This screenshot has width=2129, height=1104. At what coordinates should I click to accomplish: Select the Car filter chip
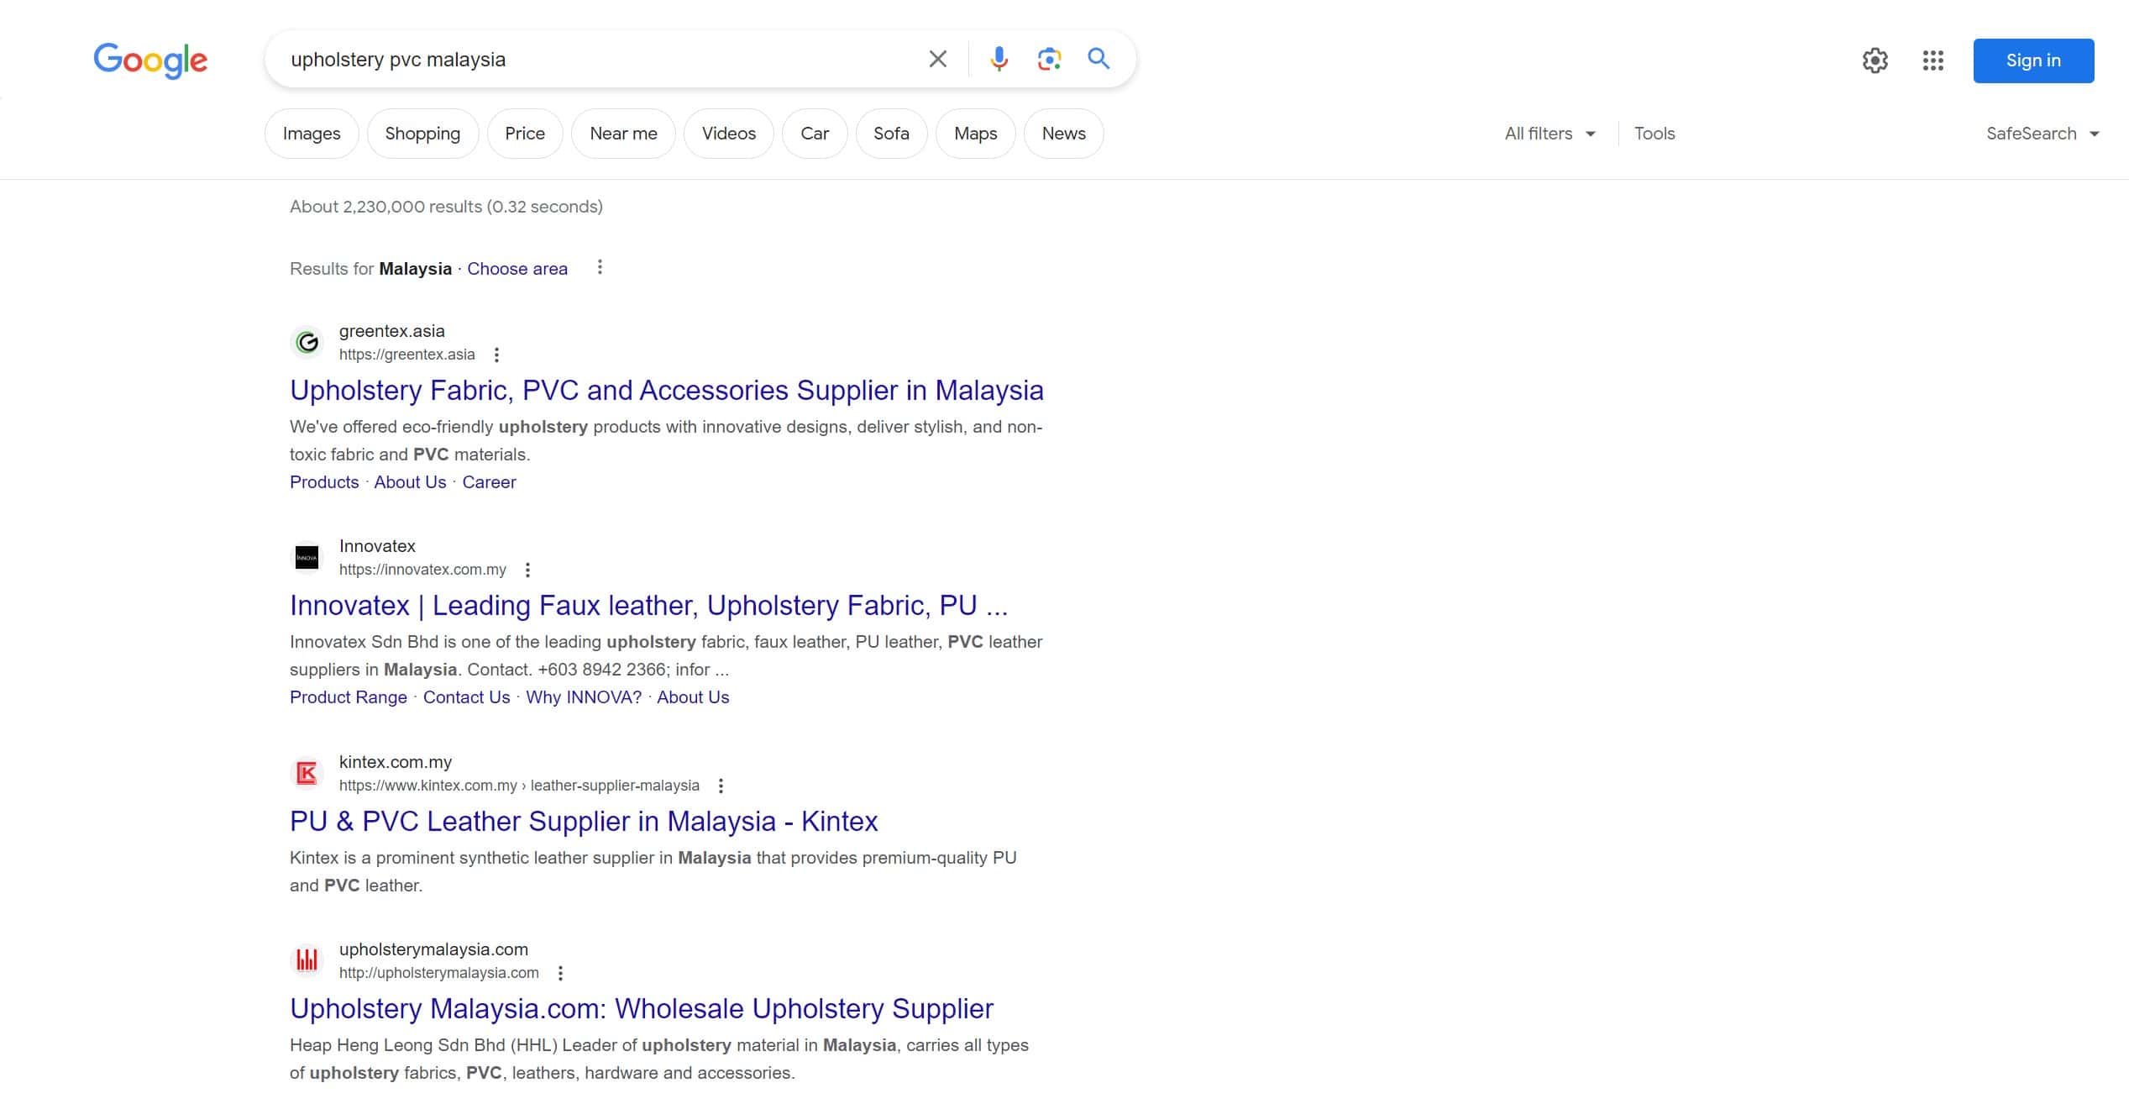tap(815, 134)
